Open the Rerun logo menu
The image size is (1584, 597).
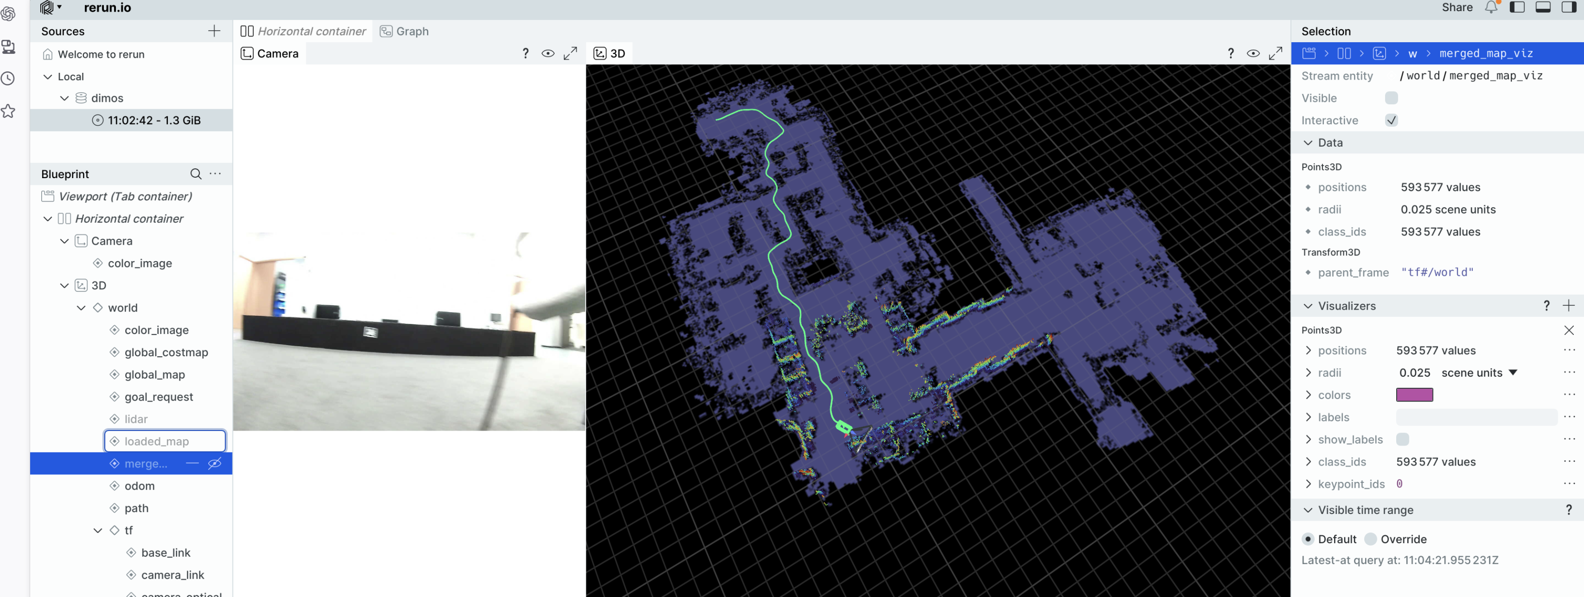click(x=50, y=7)
